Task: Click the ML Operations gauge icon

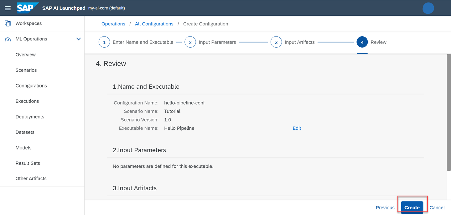Action: tap(8, 39)
